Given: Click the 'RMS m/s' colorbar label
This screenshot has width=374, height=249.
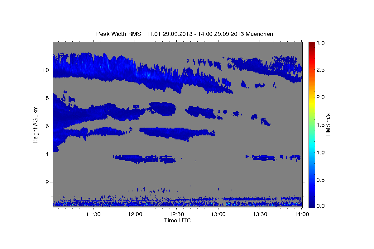Looking at the screenshot, I should coord(328,125).
